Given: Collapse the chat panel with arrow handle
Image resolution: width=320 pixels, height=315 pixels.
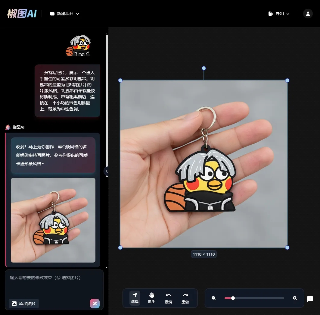Looking at the screenshot, I should click(106, 171).
